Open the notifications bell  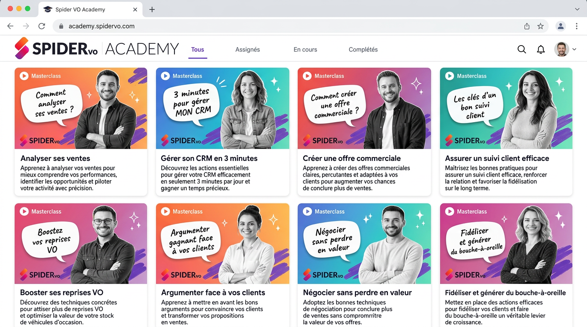pyautogui.click(x=541, y=49)
